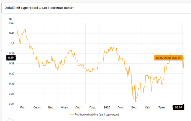Select the Бер. month label
191x121 pixels.
click(x=134, y=108)
